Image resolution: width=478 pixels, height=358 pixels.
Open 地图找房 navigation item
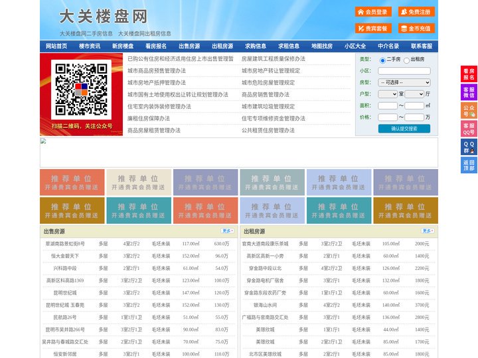click(322, 46)
